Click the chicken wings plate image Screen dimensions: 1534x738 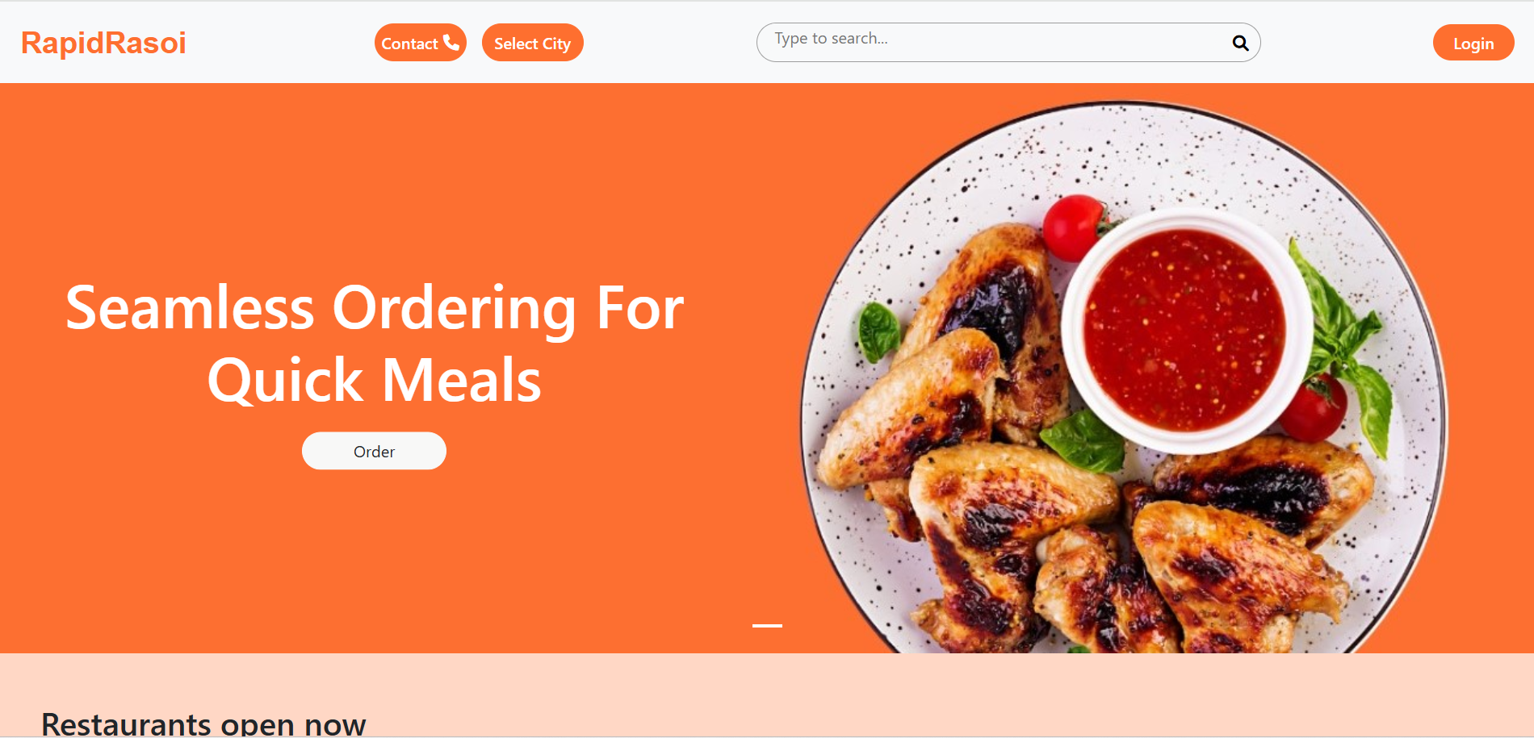pos(1124,377)
